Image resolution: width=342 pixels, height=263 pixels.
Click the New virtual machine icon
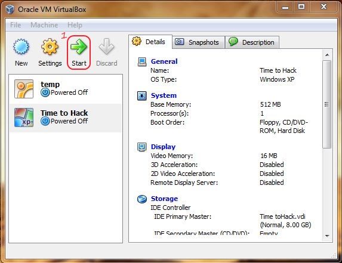[21, 47]
